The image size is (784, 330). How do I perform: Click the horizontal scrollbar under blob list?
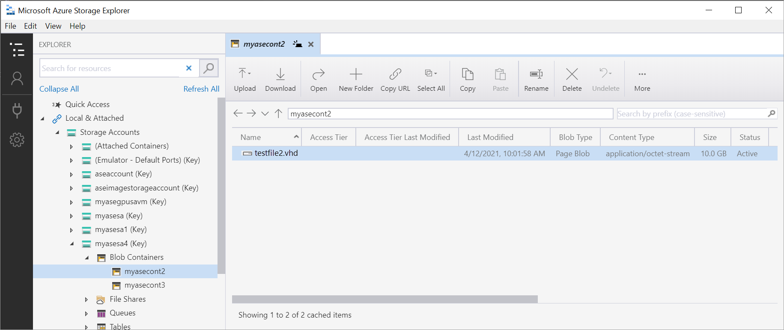point(385,299)
